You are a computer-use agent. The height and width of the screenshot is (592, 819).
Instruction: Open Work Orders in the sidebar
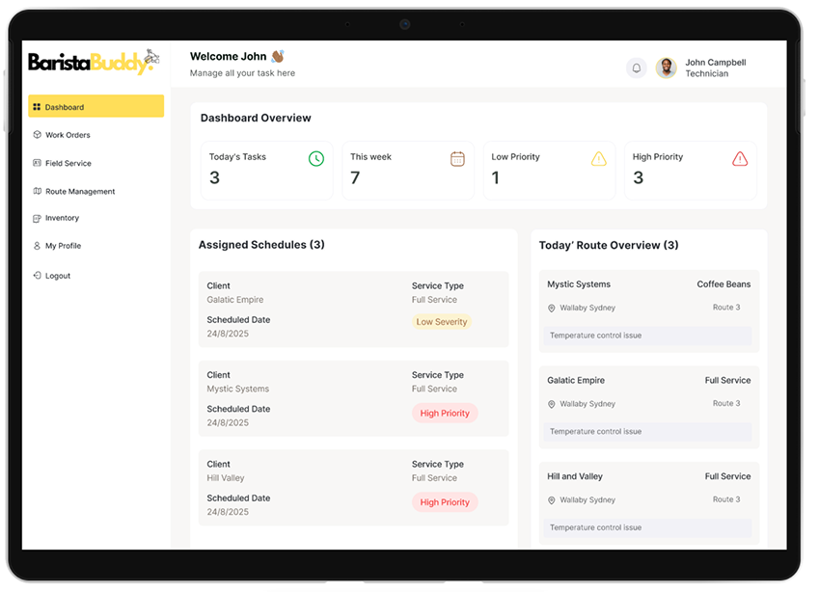coord(68,135)
